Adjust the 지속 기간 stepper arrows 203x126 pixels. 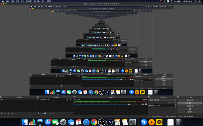(x=175, y=105)
